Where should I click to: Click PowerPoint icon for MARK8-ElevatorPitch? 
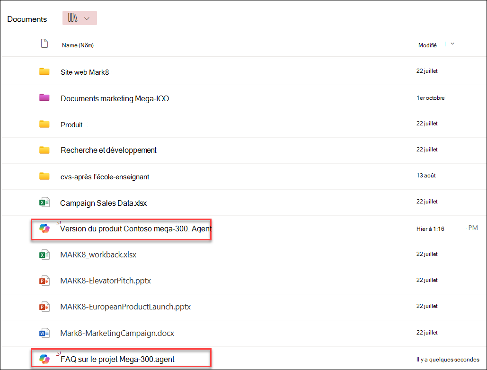pos(44,281)
